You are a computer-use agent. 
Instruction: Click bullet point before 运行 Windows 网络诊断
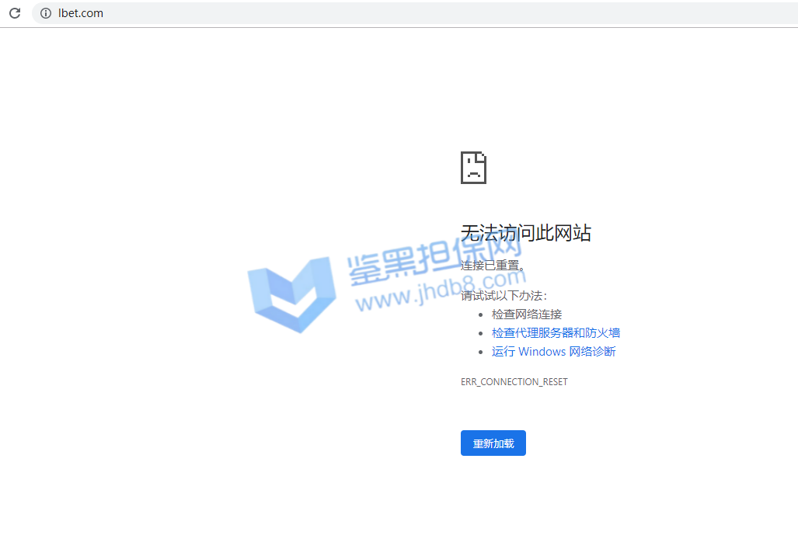(x=482, y=353)
